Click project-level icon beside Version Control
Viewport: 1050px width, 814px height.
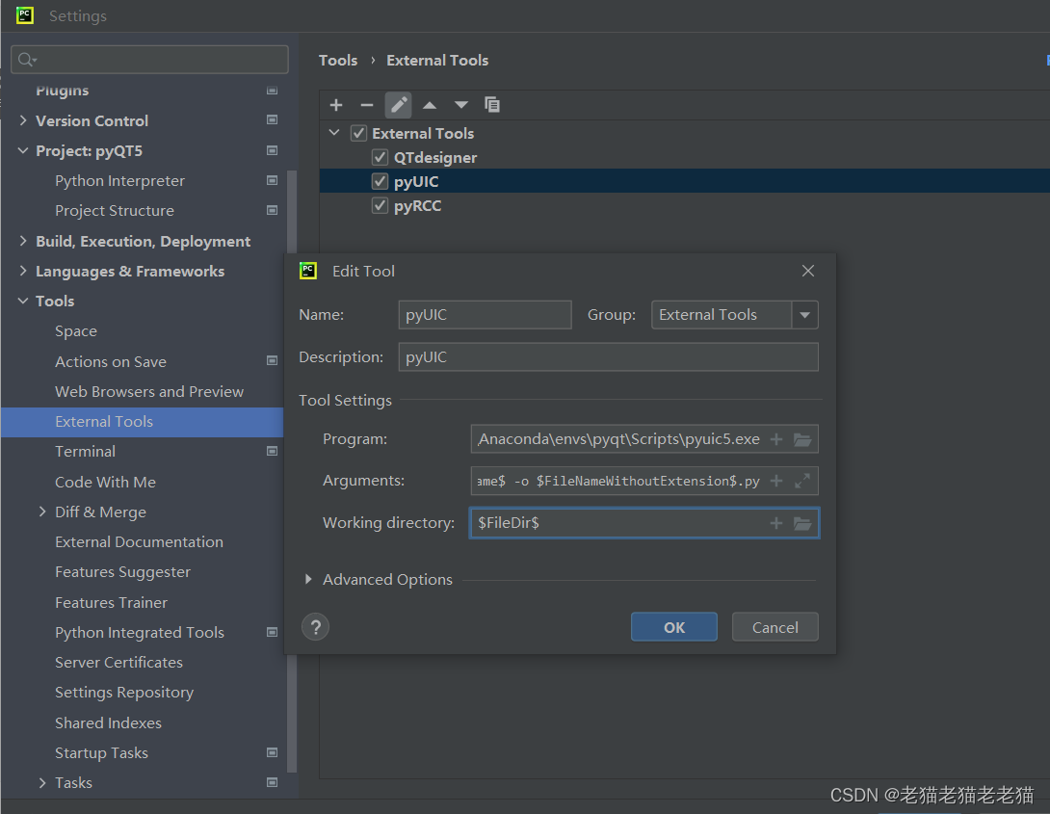click(272, 119)
